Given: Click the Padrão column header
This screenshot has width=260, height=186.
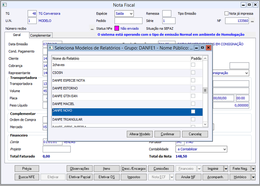Looking at the screenshot, I should pos(196,58).
